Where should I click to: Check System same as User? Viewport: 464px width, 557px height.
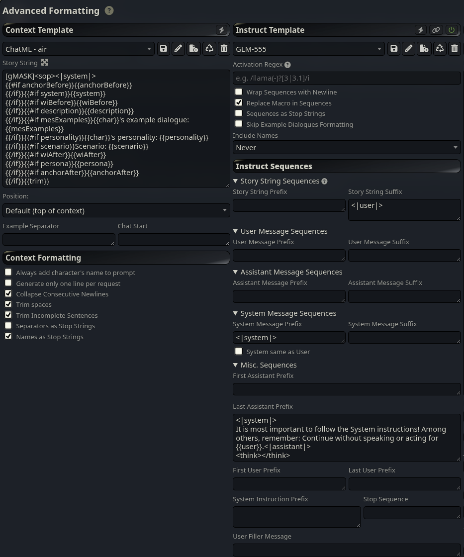tap(239, 351)
